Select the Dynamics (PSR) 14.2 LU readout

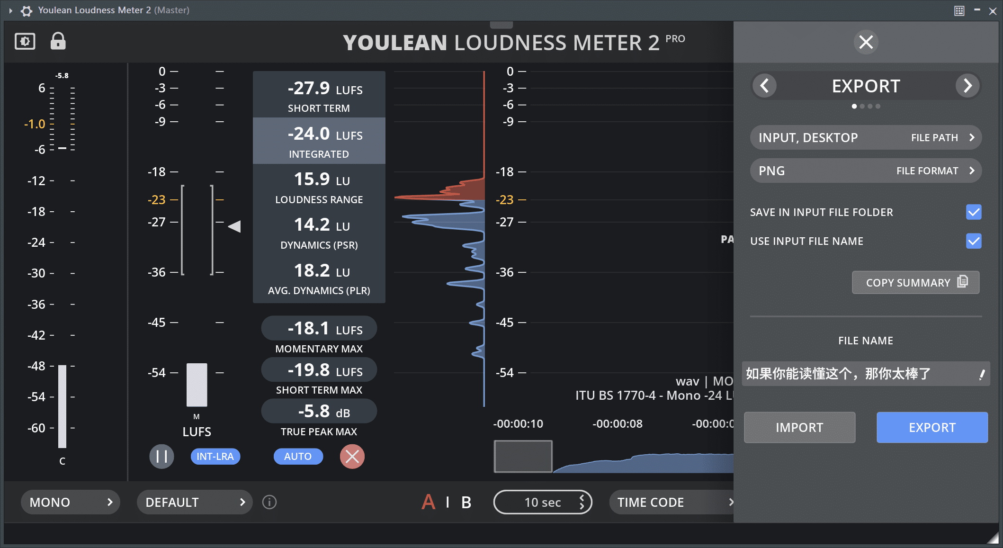pyautogui.click(x=319, y=232)
